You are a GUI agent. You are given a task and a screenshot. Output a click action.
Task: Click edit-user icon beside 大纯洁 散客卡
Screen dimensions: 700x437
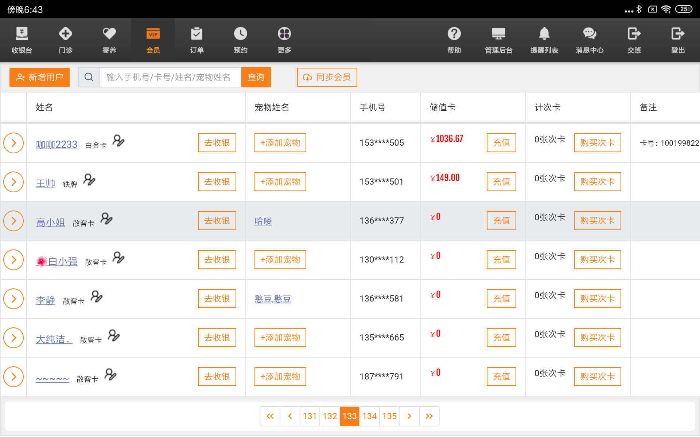point(114,335)
